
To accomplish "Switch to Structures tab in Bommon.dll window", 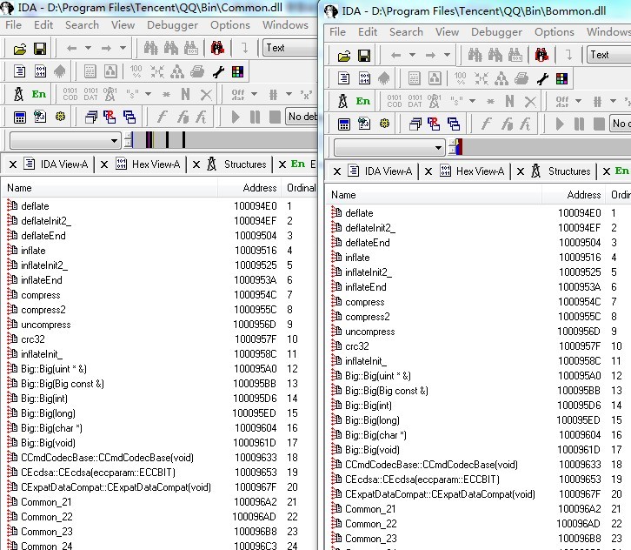I will pyautogui.click(x=561, y=171).
